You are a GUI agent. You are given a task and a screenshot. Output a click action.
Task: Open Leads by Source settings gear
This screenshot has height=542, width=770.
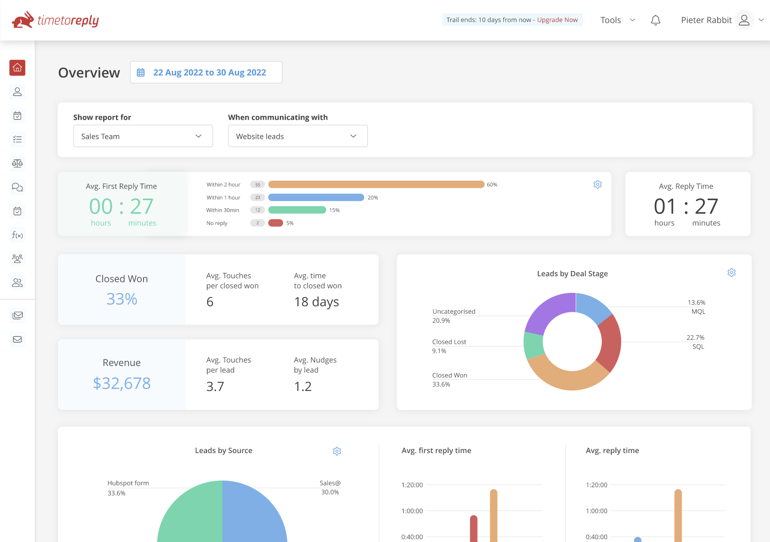pyautogui.click(x=337, y=451)
